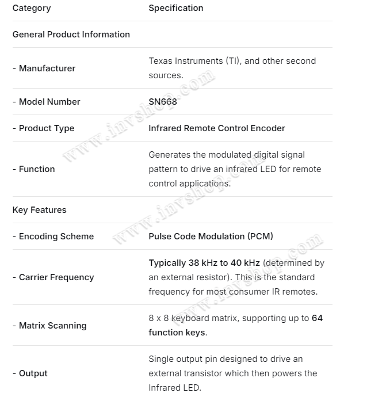Viewport: 386px width, 397px height.
Task: Click the Output row label
Action: (x=30, y=373)
